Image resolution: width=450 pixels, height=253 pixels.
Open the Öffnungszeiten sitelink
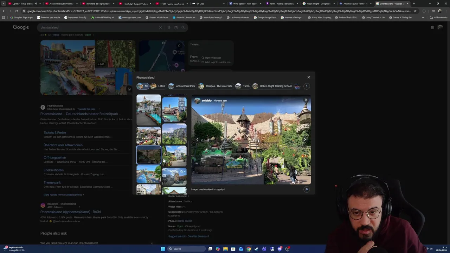(x=55, y=158)
